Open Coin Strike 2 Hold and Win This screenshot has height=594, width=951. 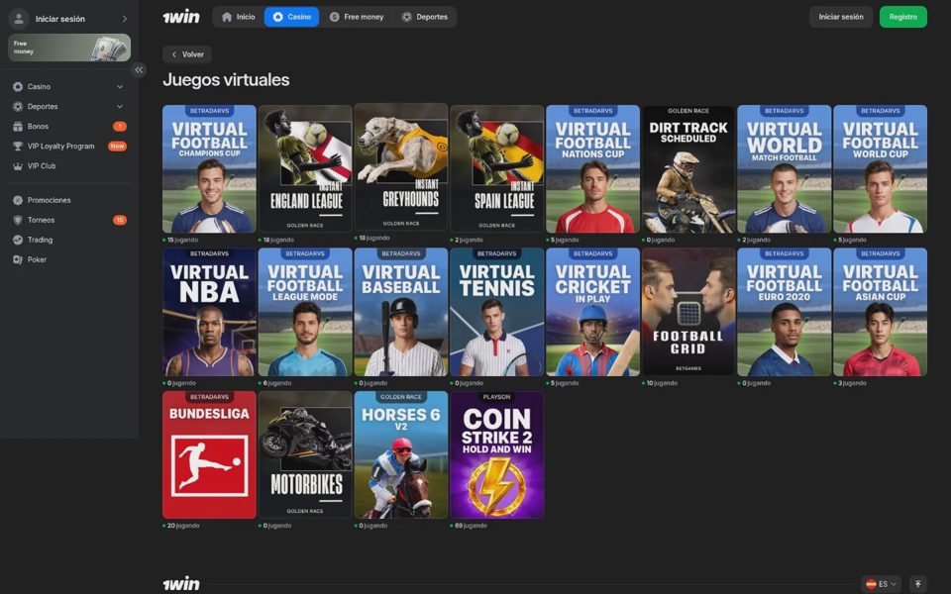click(496, 455)
